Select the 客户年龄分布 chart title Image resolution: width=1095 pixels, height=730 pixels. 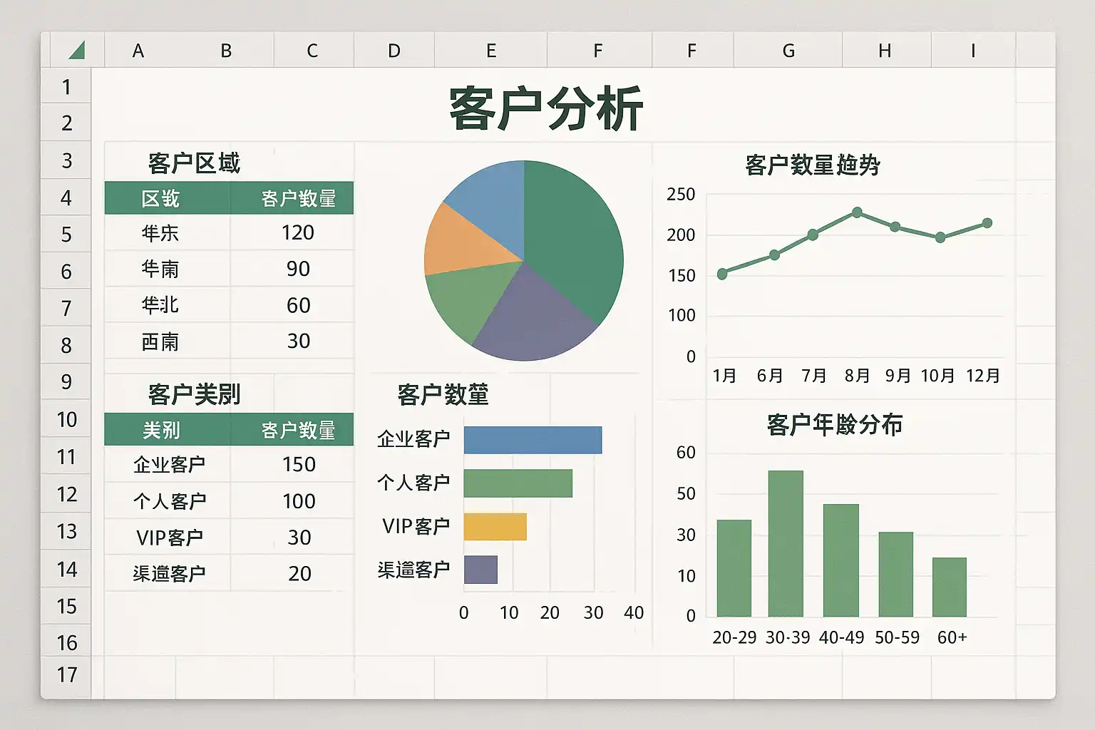[x=834, y=425]
